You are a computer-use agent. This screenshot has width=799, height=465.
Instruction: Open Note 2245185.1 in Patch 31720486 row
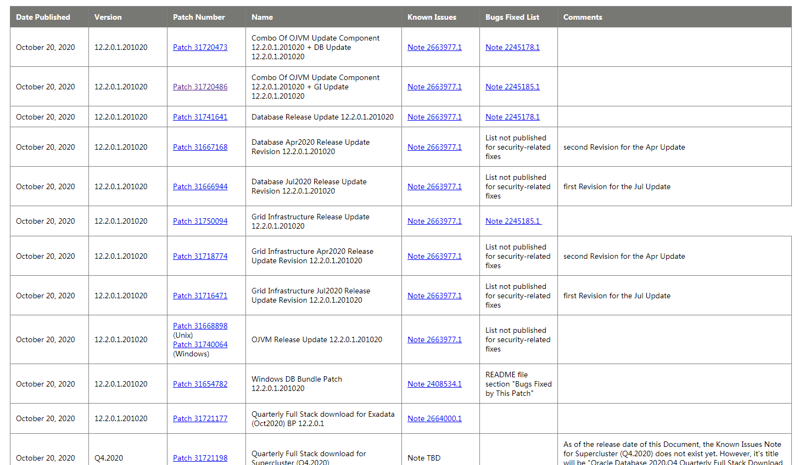coord(512,87)
